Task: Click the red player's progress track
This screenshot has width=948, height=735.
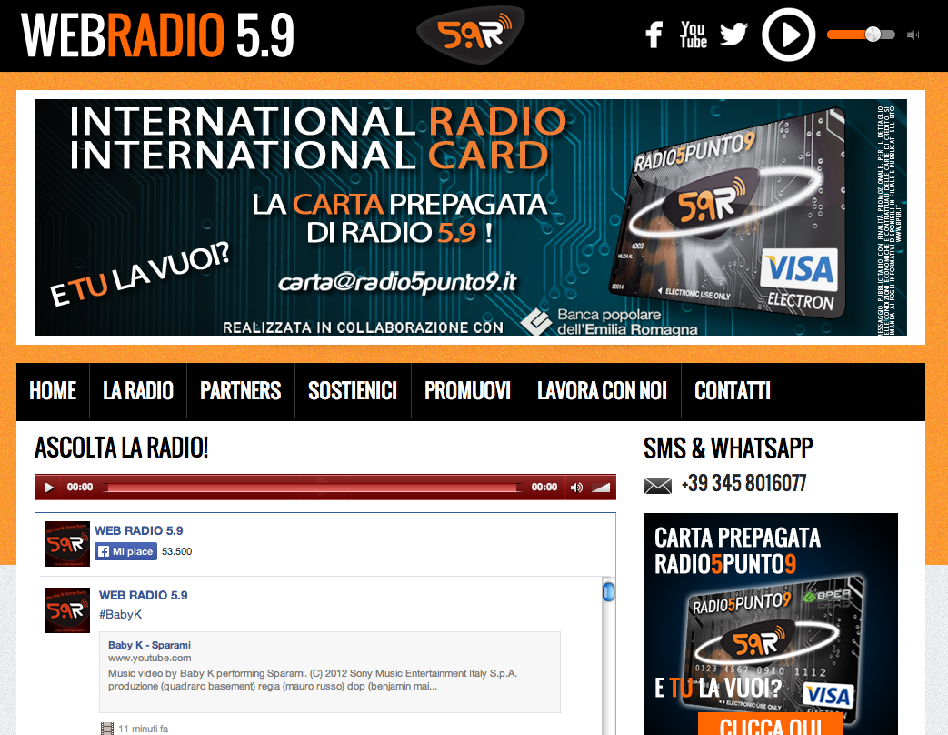Action: click(x=312, y=487)
